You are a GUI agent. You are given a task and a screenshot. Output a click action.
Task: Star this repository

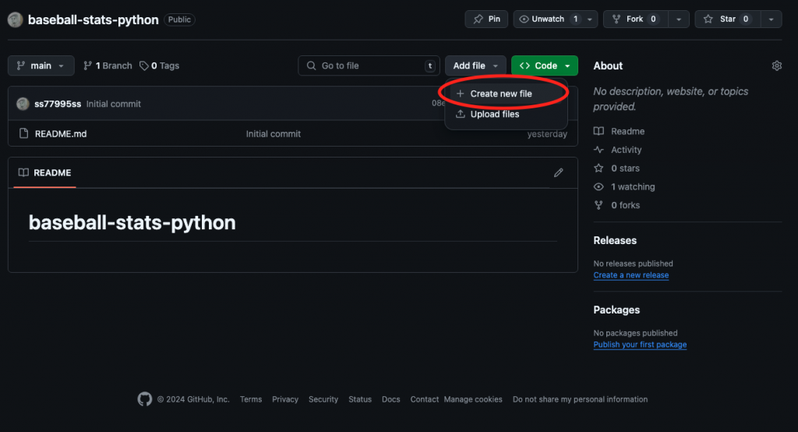click(x=727, y=19)
